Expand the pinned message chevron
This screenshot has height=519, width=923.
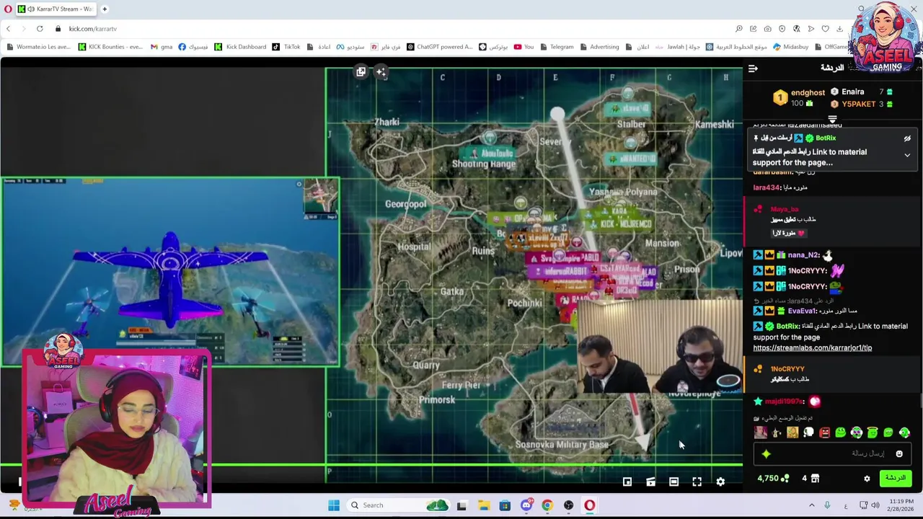[x=907, y=155]
